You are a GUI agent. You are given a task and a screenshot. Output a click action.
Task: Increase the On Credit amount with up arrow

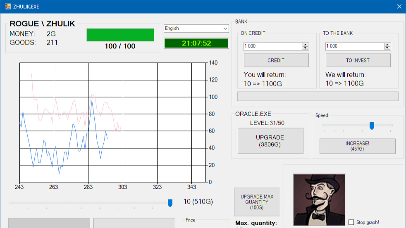pyautogui.click(x=306, y=45)
